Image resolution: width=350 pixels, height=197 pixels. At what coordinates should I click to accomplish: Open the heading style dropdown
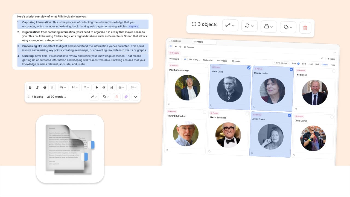75,87
